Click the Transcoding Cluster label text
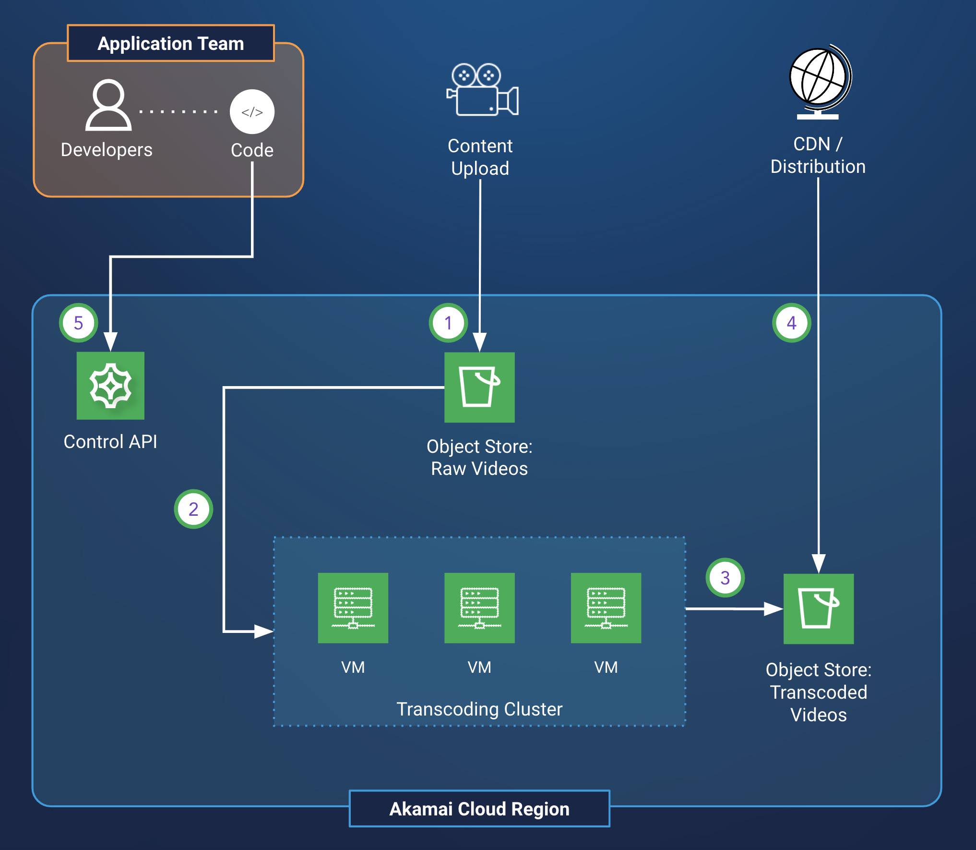976x850 pixels. coord(480,708)
